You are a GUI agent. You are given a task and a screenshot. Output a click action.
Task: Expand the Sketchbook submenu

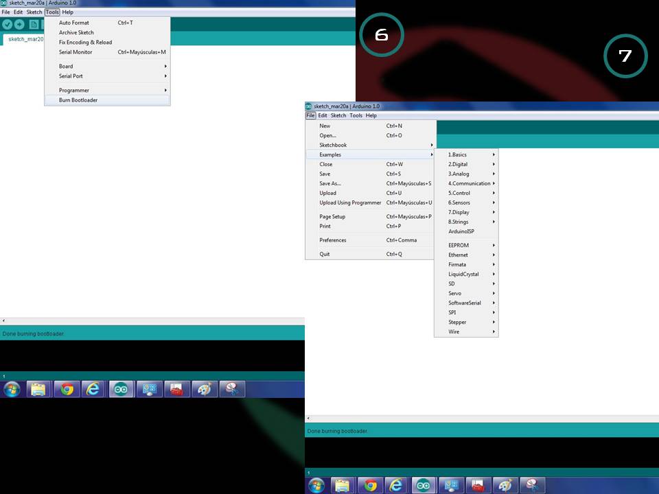coord(370,145)
